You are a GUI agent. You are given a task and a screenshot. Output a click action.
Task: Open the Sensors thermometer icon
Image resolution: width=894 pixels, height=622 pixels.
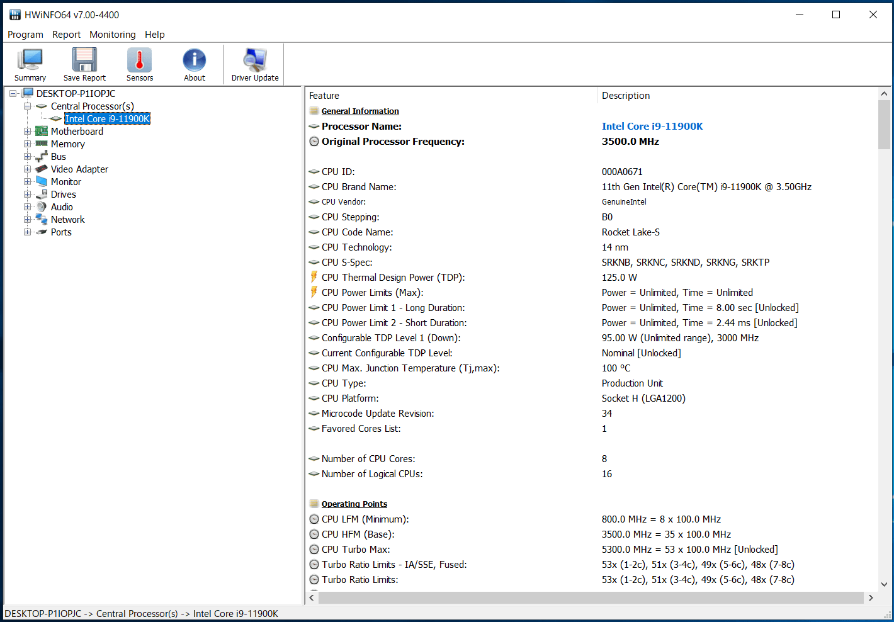[139, 60]
